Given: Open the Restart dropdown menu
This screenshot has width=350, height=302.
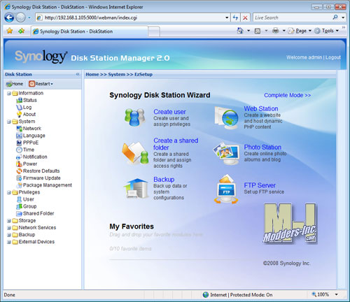Looking at the screenshot, I should [x=41, y=84].
